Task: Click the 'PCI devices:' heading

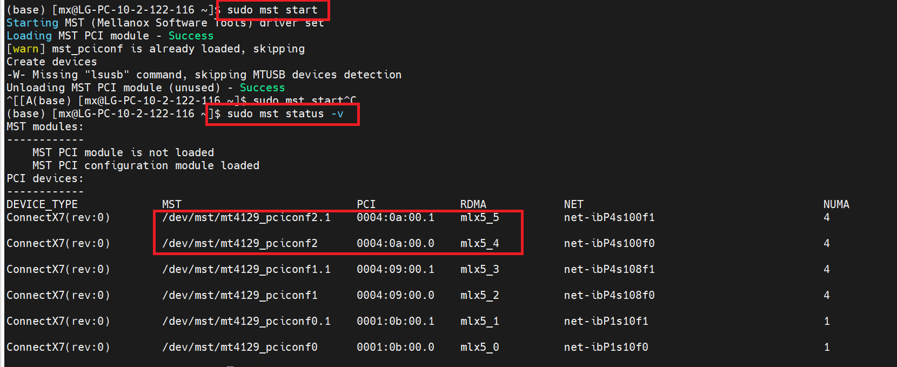Action: pyautogui.click(x=45, y=179)
